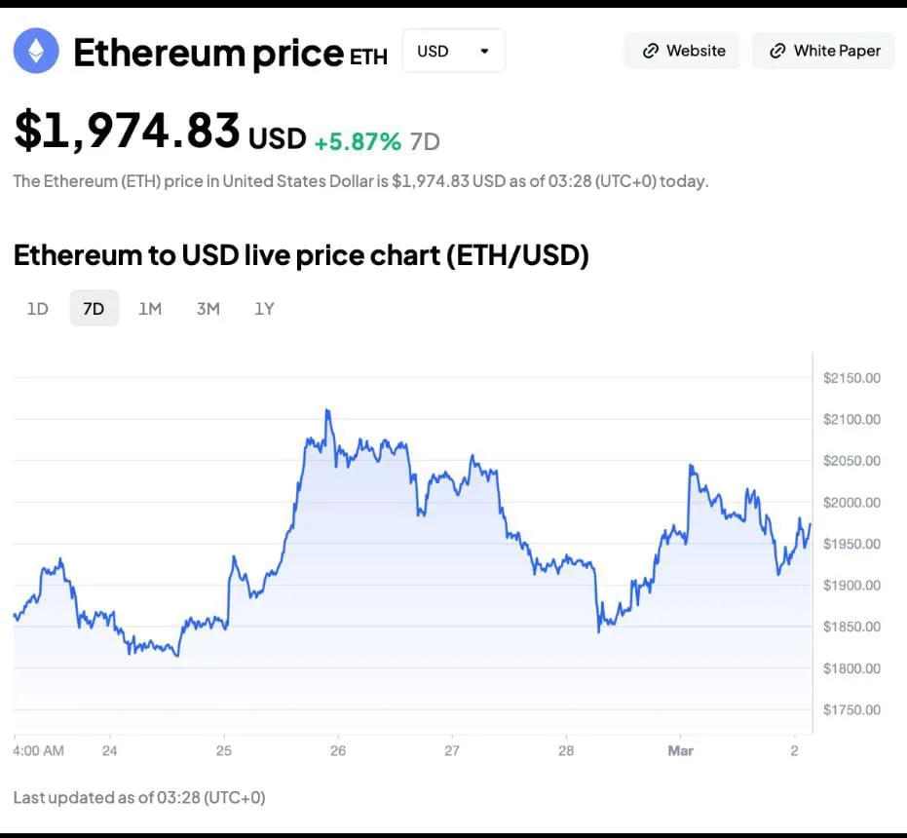Switch chart to 1M range
Image resolution: width=907 pixels, height=838 pixels.
point(150,309)
